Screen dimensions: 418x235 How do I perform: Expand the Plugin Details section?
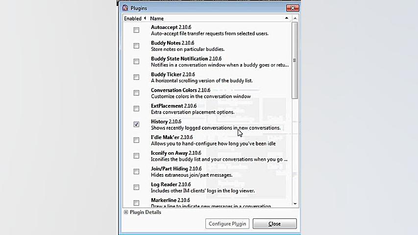tap(126, 212)
